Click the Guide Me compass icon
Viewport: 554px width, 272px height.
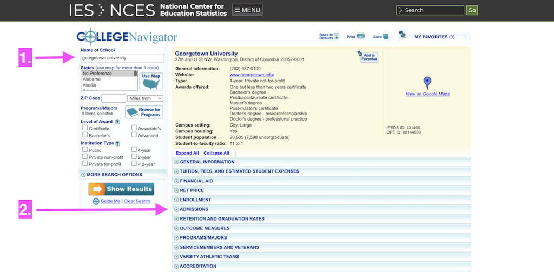click(96, 201)
